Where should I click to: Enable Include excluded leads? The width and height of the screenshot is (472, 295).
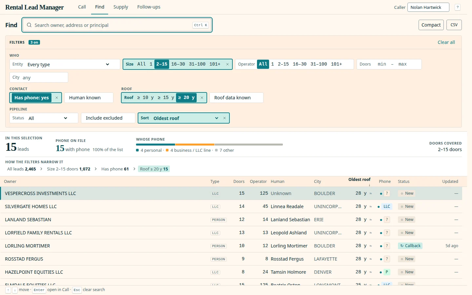click(108, 118)
